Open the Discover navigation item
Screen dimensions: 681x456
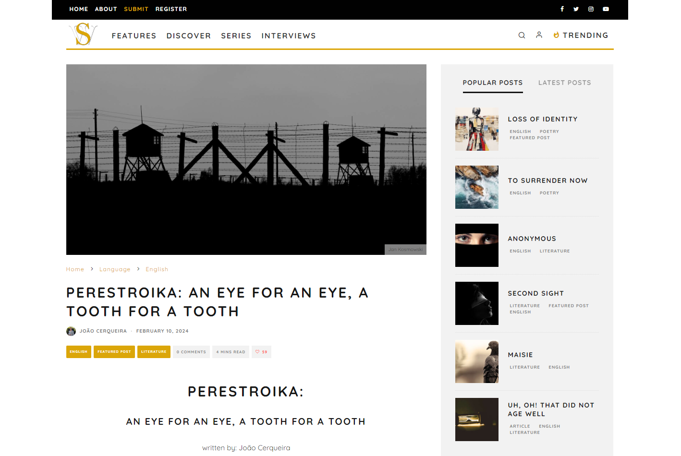click(x=189, y=36)
